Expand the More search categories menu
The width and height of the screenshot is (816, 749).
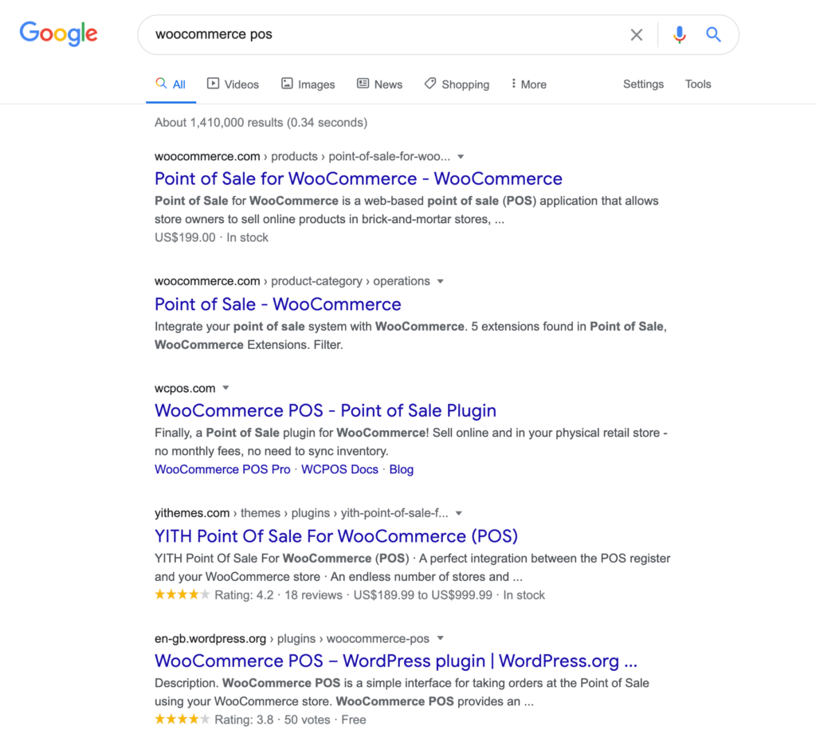[x=528, y=84]
